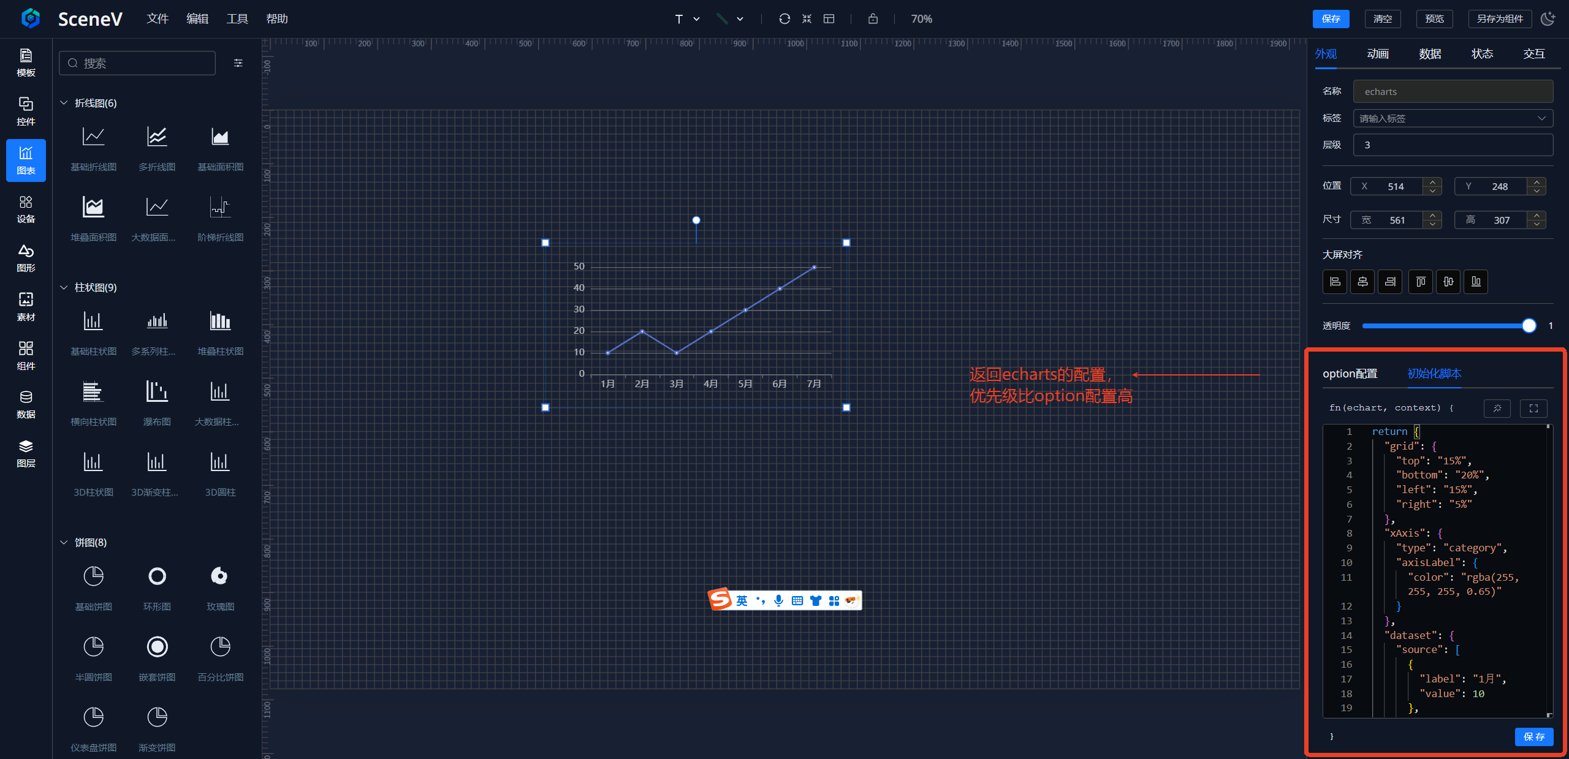Click the refresh icon in top toolbar
The width and height of the screenshot is (1569, 759).
click(784, 19)
